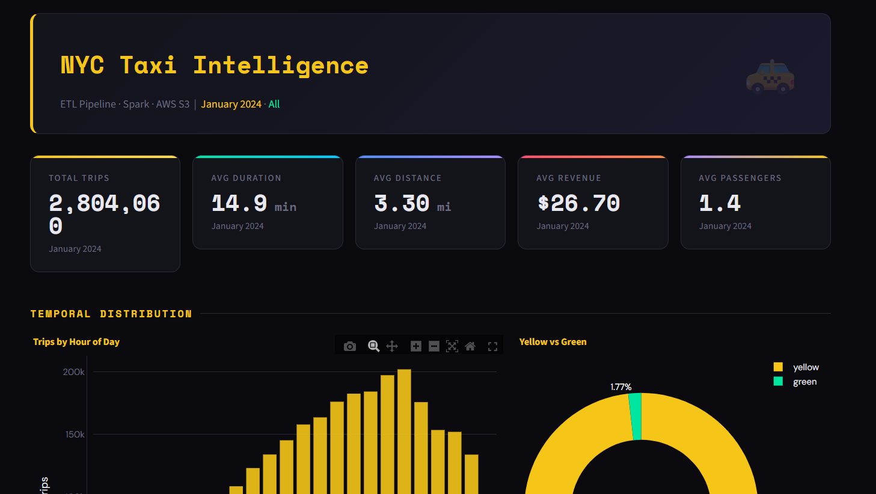The height and width of the screenshot is (494, 876).
Task: Click the taxi emoji in the header
Action: pyautogui.click(x=771, y=76)
